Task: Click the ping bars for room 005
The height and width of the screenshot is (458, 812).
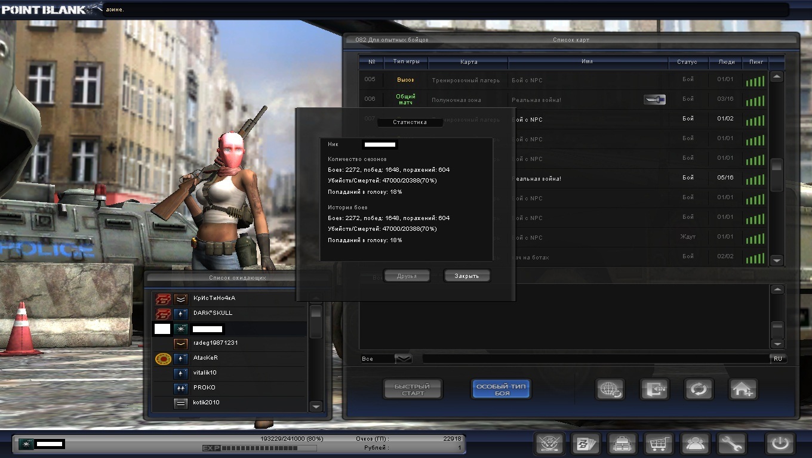Action: (x=755, y=81)
